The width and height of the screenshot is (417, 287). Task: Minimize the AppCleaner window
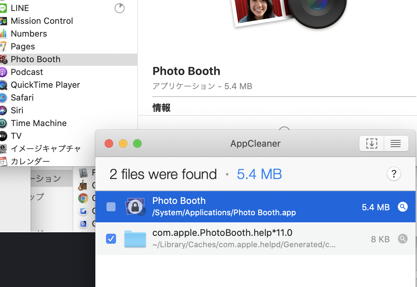123,143
